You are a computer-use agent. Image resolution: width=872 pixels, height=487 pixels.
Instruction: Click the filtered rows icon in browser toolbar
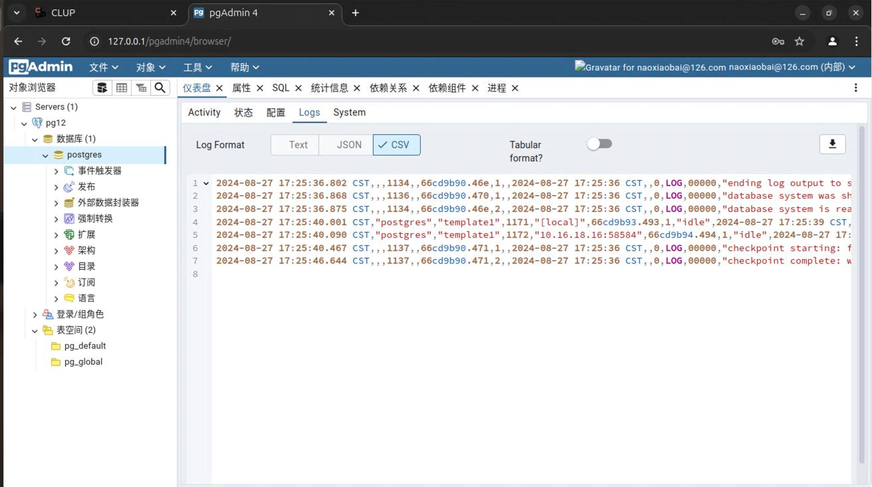click(141, 88)
